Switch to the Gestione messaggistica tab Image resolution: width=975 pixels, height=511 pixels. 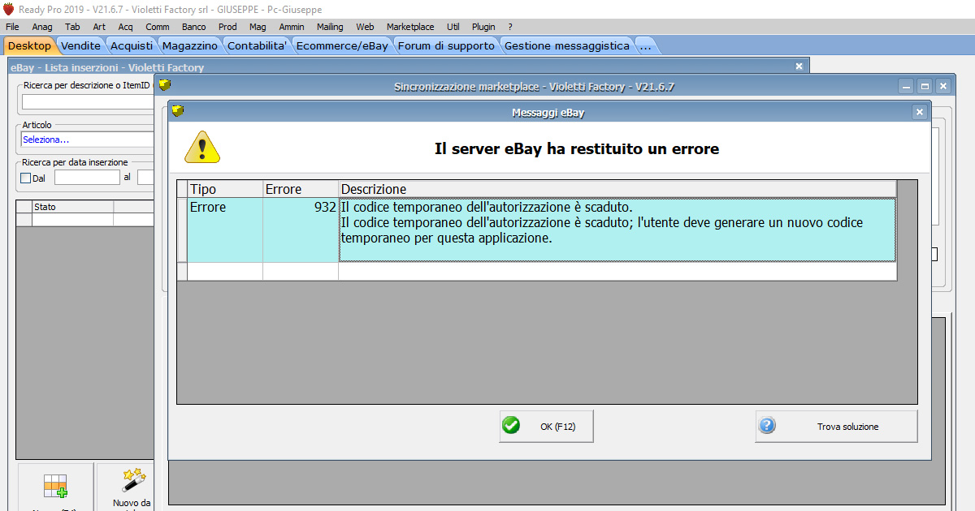567,45
